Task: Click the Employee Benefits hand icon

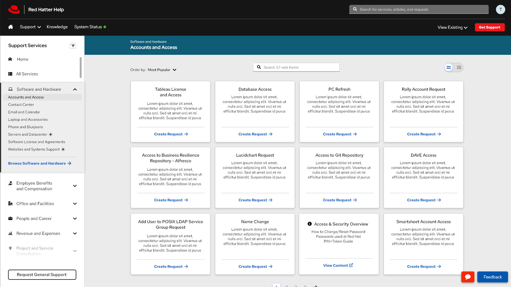Action: pos(10,183)
